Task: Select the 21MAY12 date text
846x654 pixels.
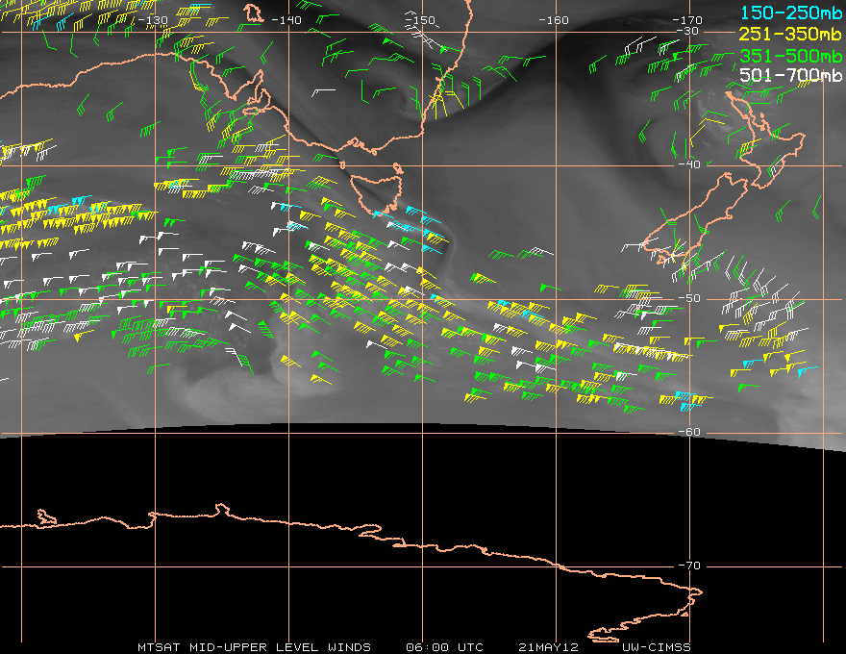Action: point(549,646)
